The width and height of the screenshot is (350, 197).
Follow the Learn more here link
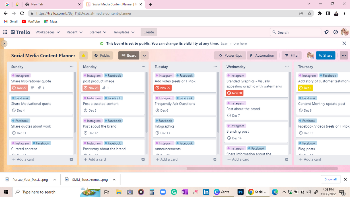pos(234,44)
